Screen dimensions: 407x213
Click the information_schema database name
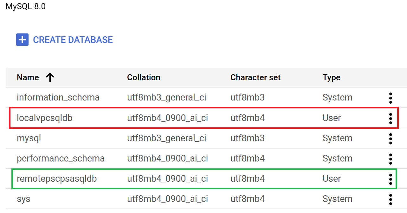(x=58, y=97)
